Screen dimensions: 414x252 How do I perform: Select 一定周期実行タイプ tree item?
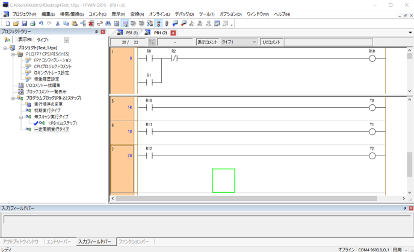52,129
